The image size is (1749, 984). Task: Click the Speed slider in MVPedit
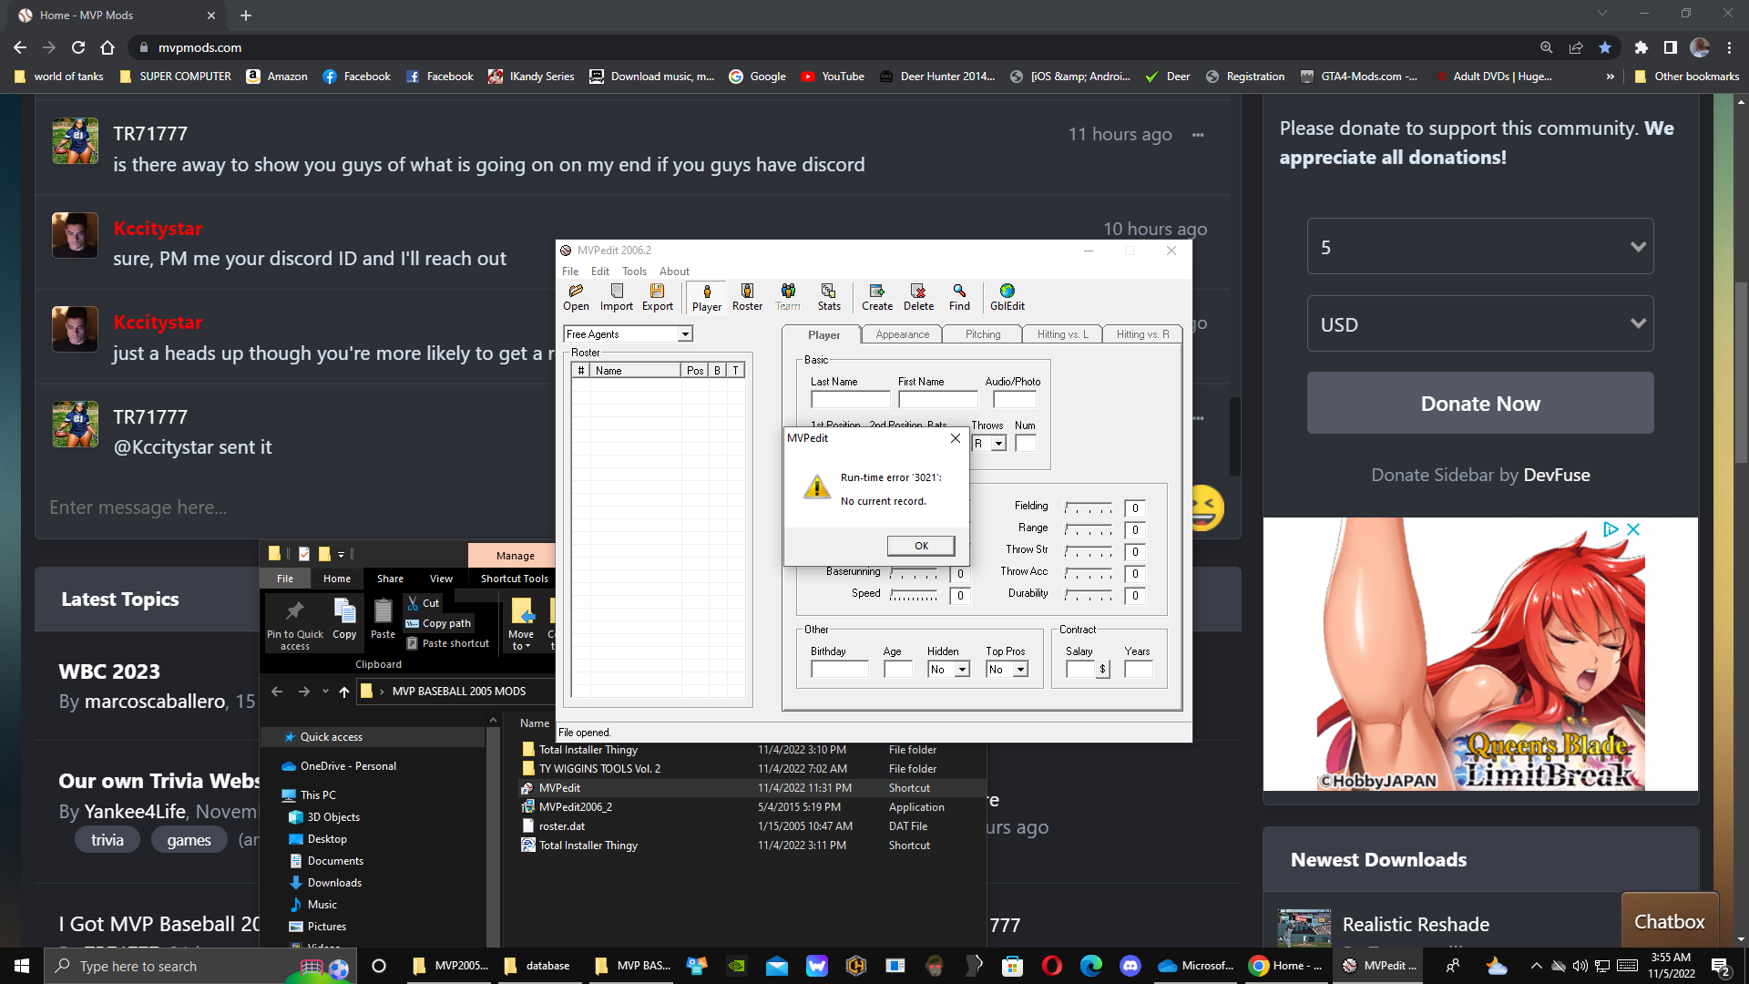[x=913, y=595]
